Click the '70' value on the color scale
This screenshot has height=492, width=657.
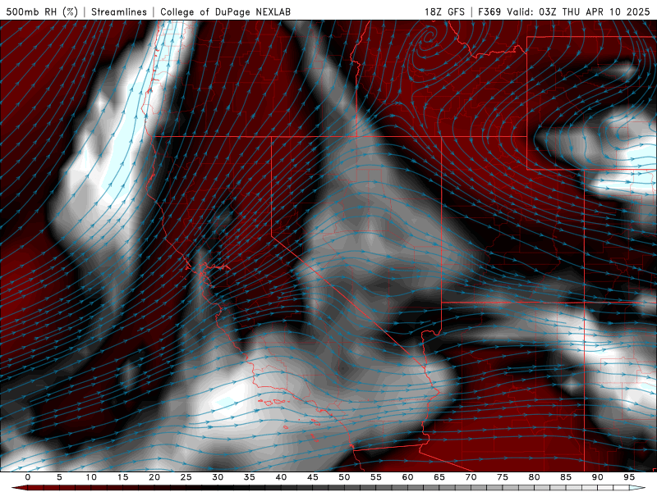point(471,477)
